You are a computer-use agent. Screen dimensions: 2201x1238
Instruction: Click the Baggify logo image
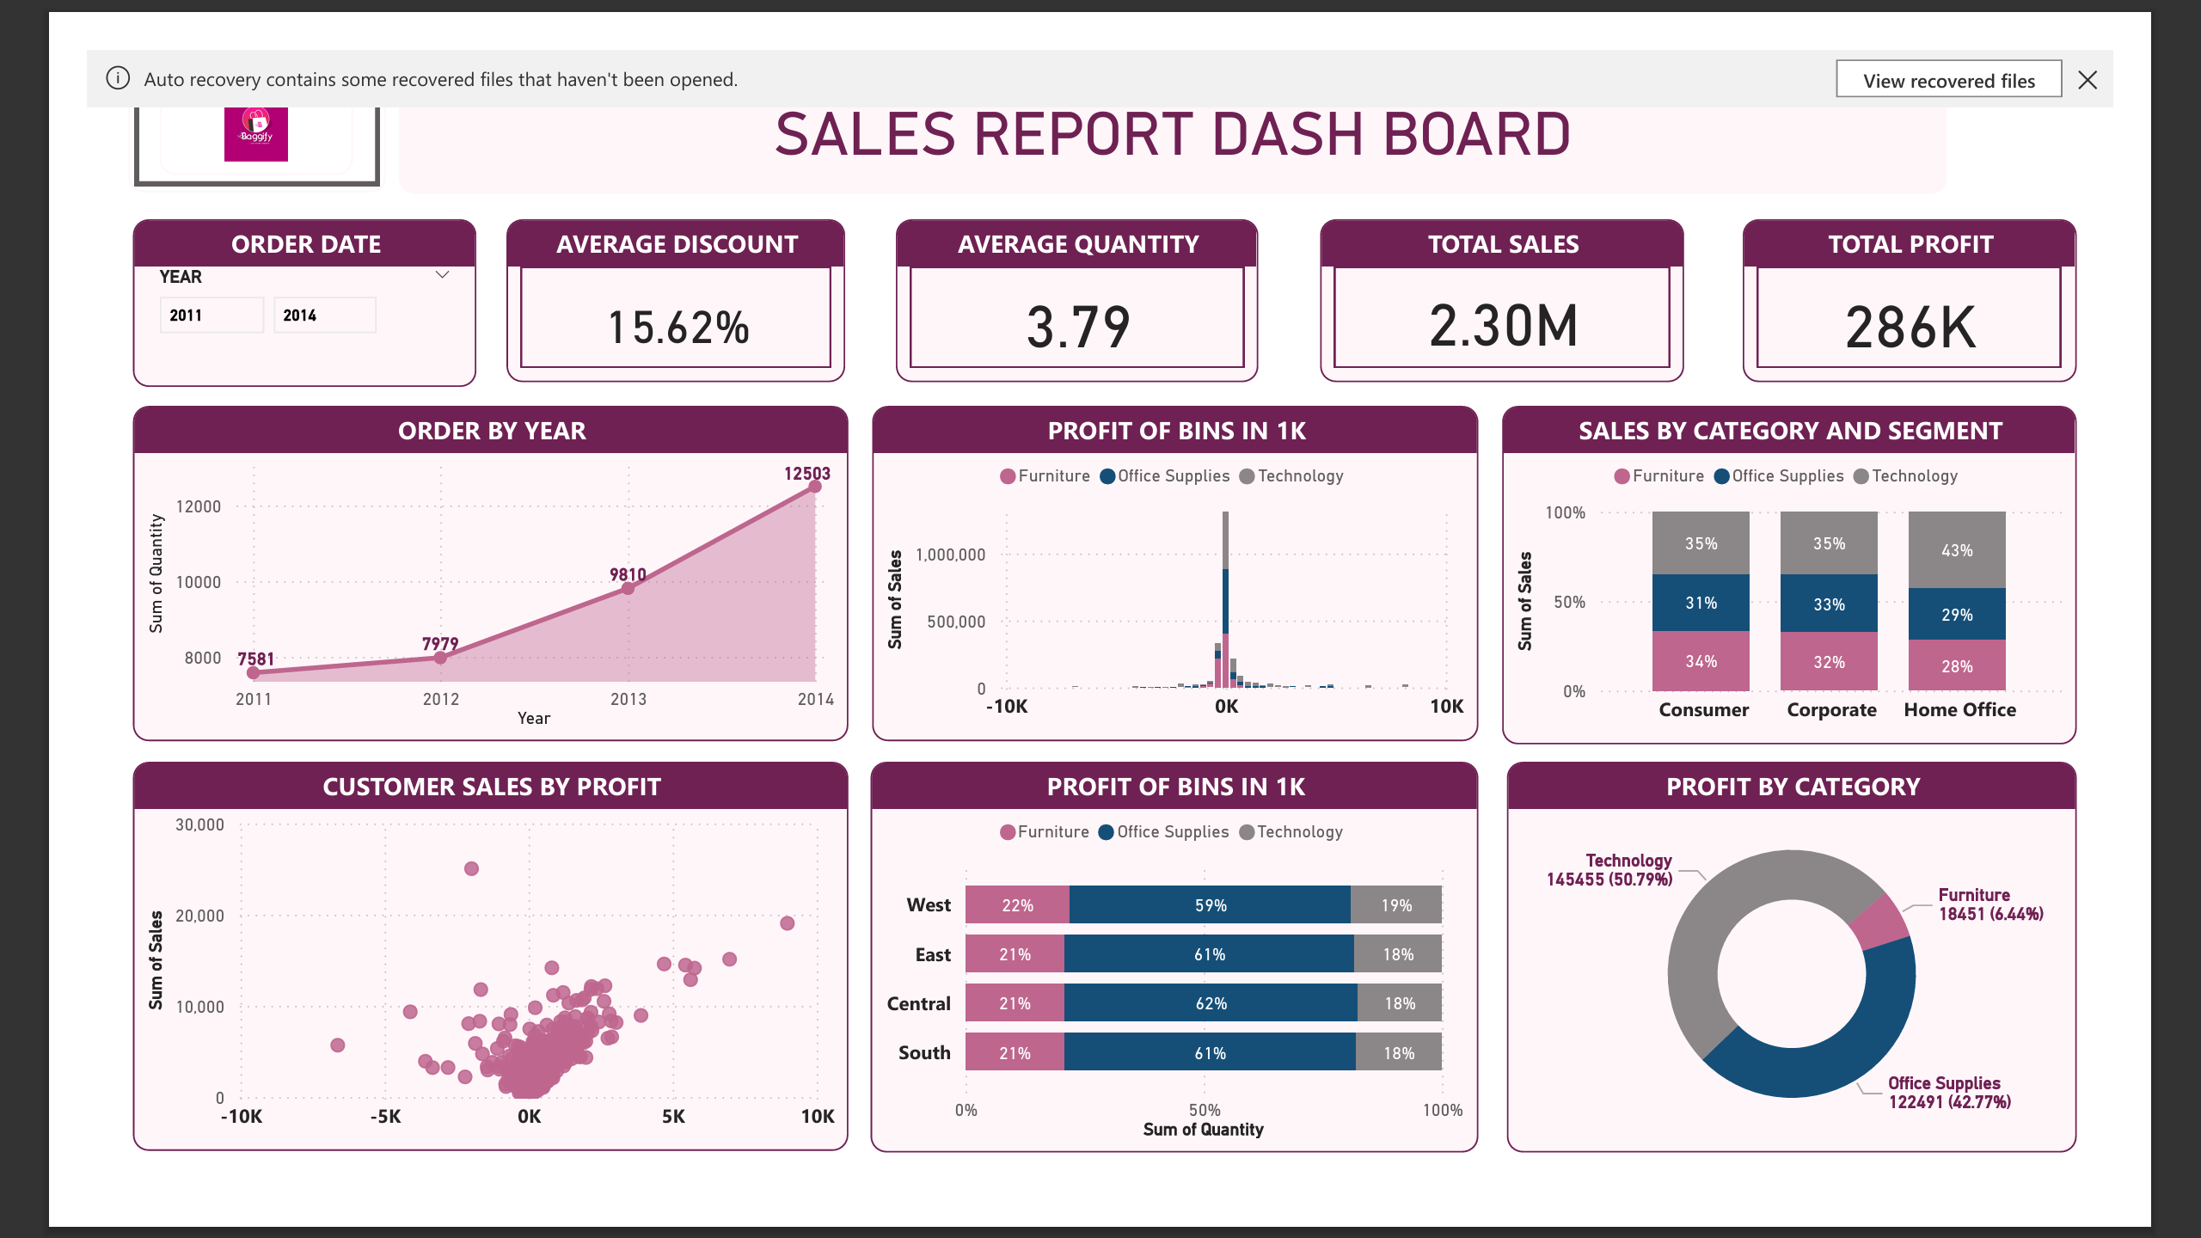[x=256, y=134]
